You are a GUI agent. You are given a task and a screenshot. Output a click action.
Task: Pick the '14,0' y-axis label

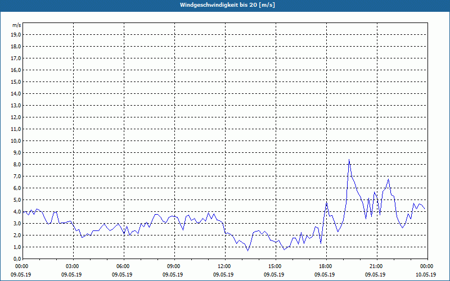point(16,93)
